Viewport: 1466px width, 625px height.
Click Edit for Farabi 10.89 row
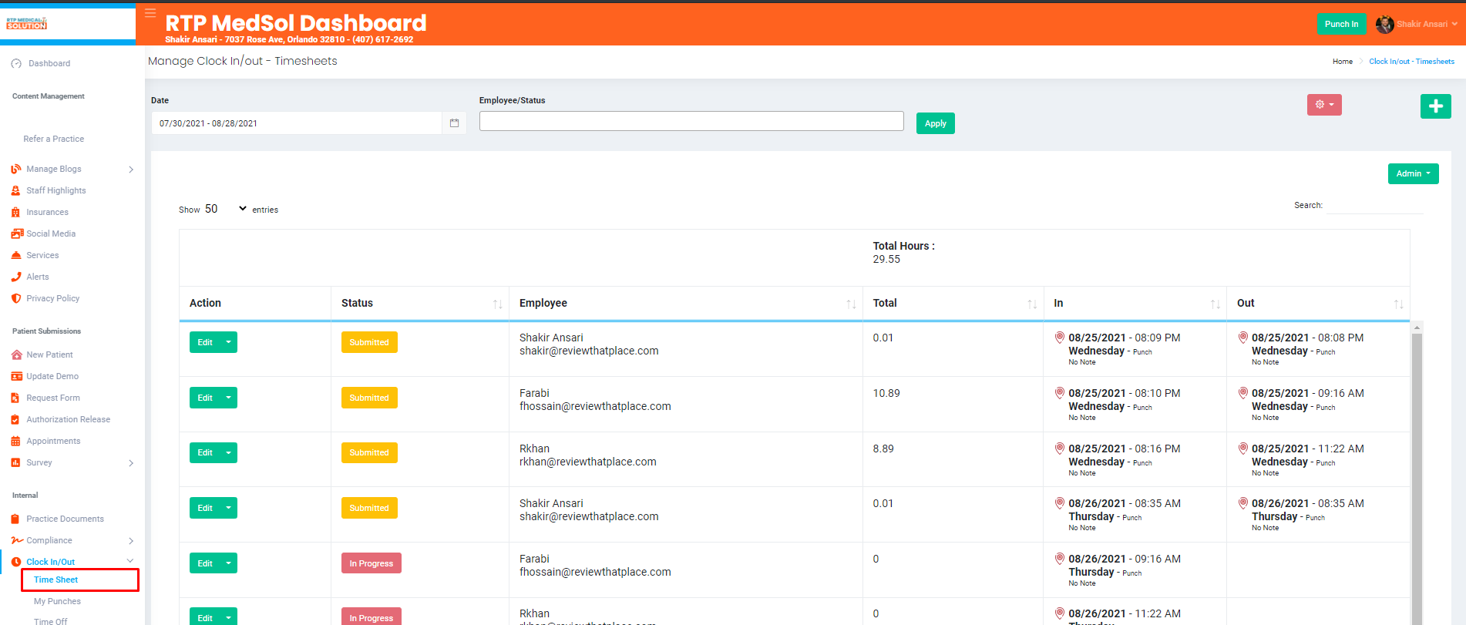(205, 398)
